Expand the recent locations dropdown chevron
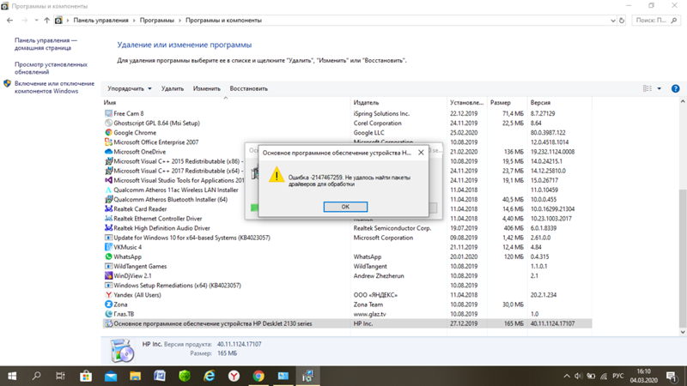The height and width of the screenshot is (386, 687). tap(36, 20)
